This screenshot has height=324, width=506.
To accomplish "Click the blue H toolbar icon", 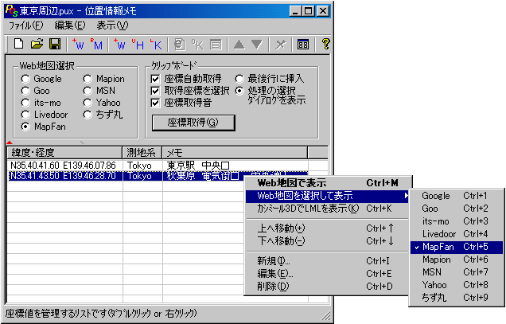I will pos(138,44).
